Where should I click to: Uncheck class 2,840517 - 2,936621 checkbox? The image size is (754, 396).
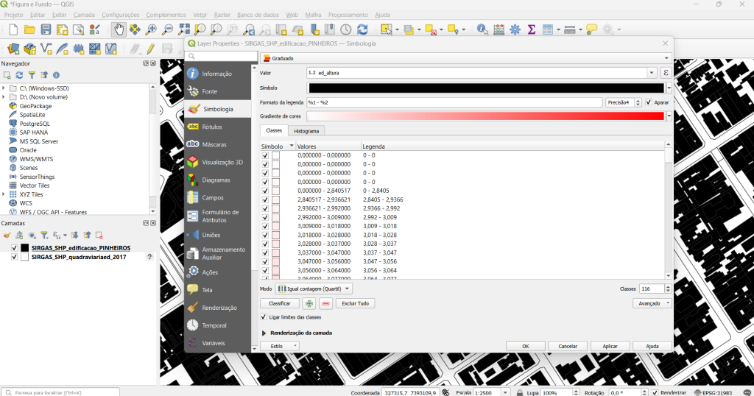tap(265, 199)
